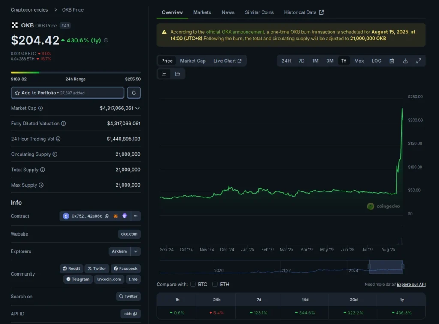Copy the contract address with the copy icon
The width and height of the screenshot is (439, 324).
coord(107,216)
